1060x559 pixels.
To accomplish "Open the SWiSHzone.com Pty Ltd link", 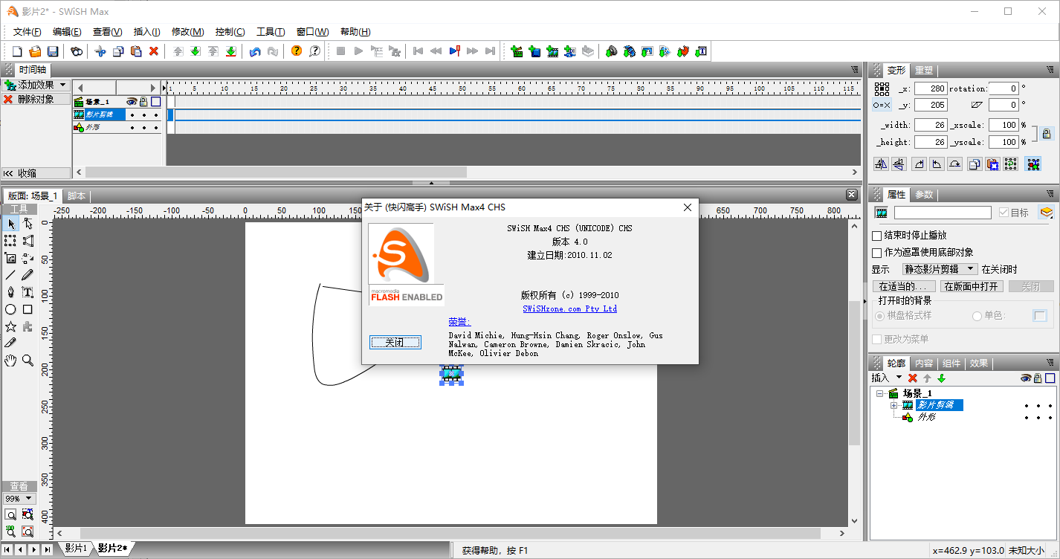I will point(569,308).
